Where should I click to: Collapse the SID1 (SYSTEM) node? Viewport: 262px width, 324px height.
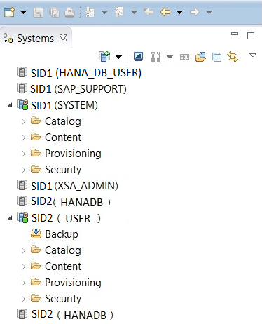(10, 105)
